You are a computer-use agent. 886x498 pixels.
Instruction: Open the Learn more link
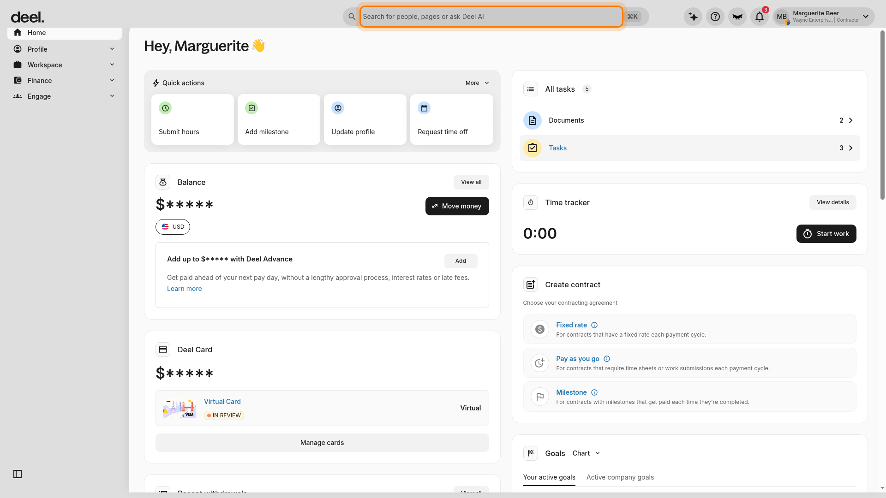pyautogui.click(x=185, y=289)
